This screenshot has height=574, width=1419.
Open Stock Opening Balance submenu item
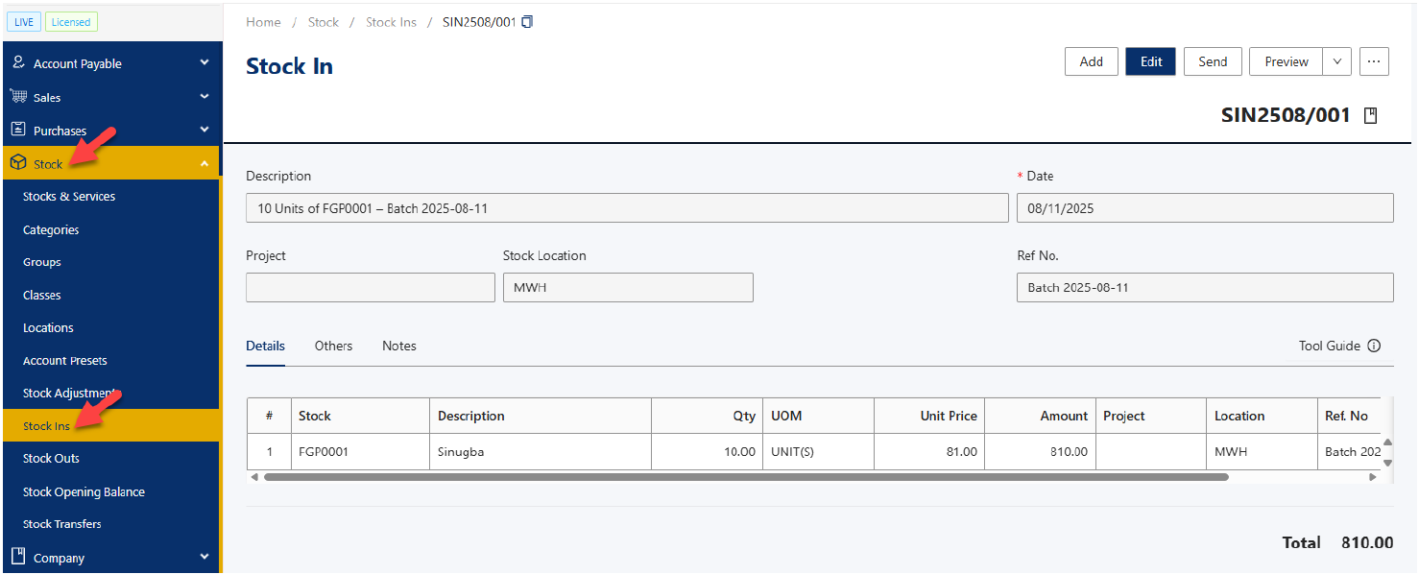click(84, 491)
